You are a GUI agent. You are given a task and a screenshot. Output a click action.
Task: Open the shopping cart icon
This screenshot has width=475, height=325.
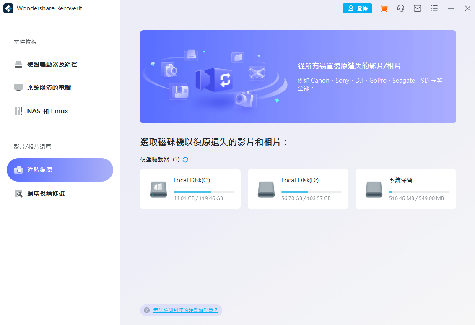tap(384, 8)
